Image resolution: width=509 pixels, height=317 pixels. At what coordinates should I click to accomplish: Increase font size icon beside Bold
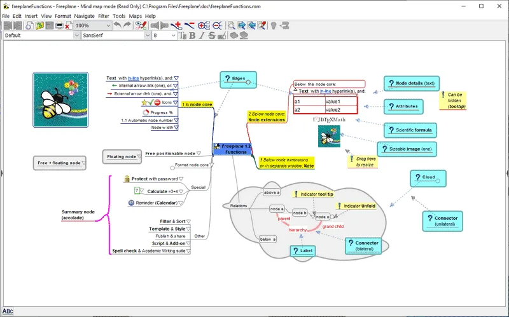pyautogui.click(x=183, y=36)
